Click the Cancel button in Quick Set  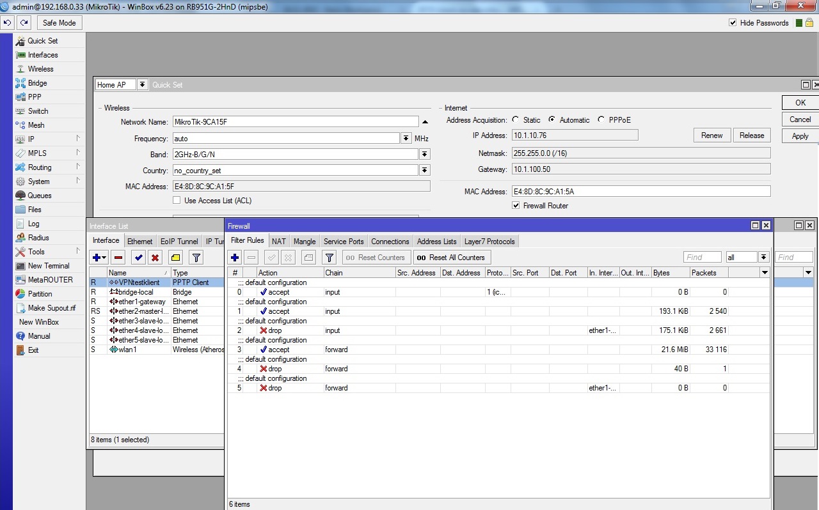pyautogui.click(x=800, y=119)
